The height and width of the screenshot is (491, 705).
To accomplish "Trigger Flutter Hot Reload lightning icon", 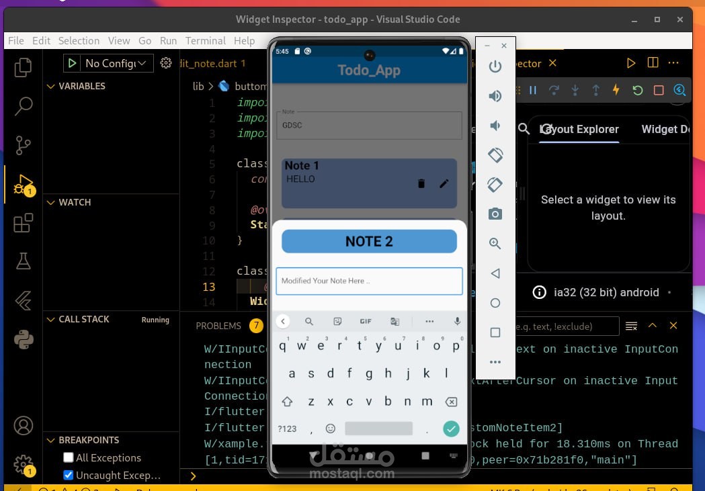I will (616, 90).
